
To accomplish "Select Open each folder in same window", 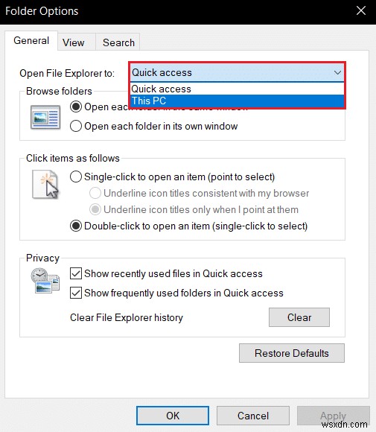I will (x=76, y=107).
